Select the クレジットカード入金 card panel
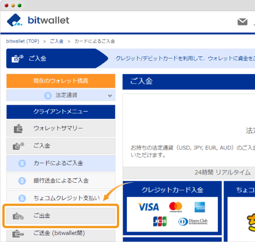 click(x=172, y=208)
